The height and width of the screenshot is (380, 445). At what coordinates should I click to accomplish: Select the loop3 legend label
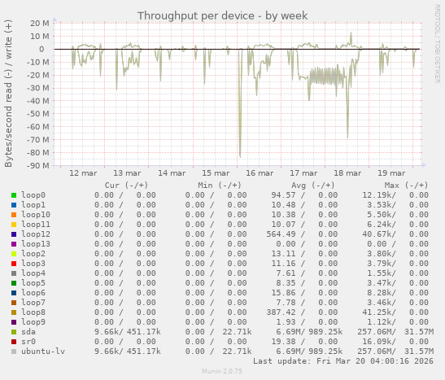pyautogui.click(x=33, y=264)
